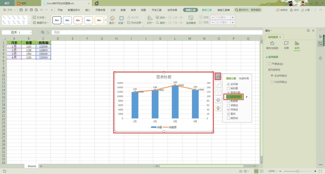Click the 选择窗格 selection pane icon
This screenshot has height=174, width=325.
tap(191, 20)
